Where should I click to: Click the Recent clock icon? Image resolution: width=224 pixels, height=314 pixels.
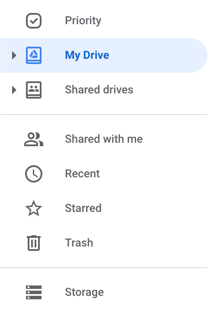(x=34, y=173)
